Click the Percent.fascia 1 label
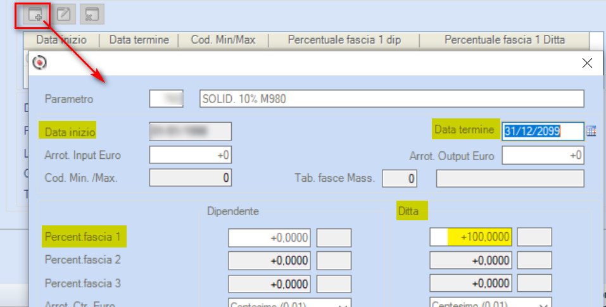The image size is (606, 307). pyautogui.click(x=83, y=236)
